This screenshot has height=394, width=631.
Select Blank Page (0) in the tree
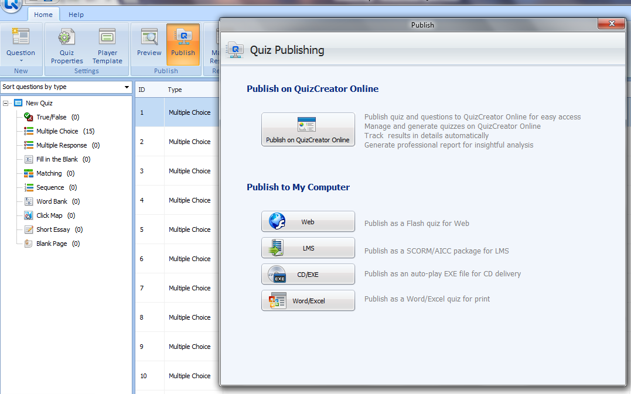pyautogui.click(x=58, y=244)
